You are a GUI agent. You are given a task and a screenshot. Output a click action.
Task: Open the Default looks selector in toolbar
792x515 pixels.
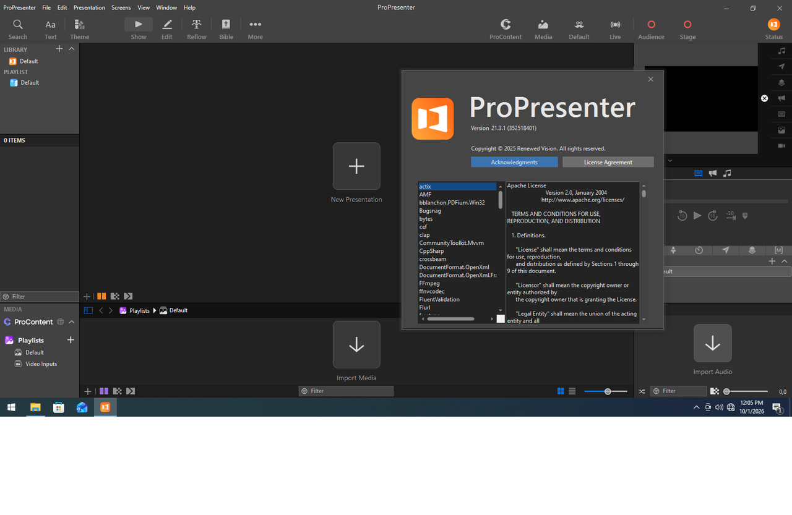(x=579, y=29)
